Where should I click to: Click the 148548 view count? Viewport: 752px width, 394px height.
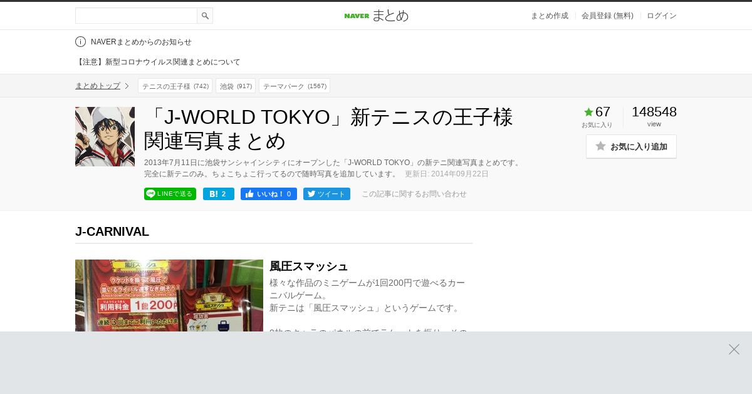click(x=654, y=112)
